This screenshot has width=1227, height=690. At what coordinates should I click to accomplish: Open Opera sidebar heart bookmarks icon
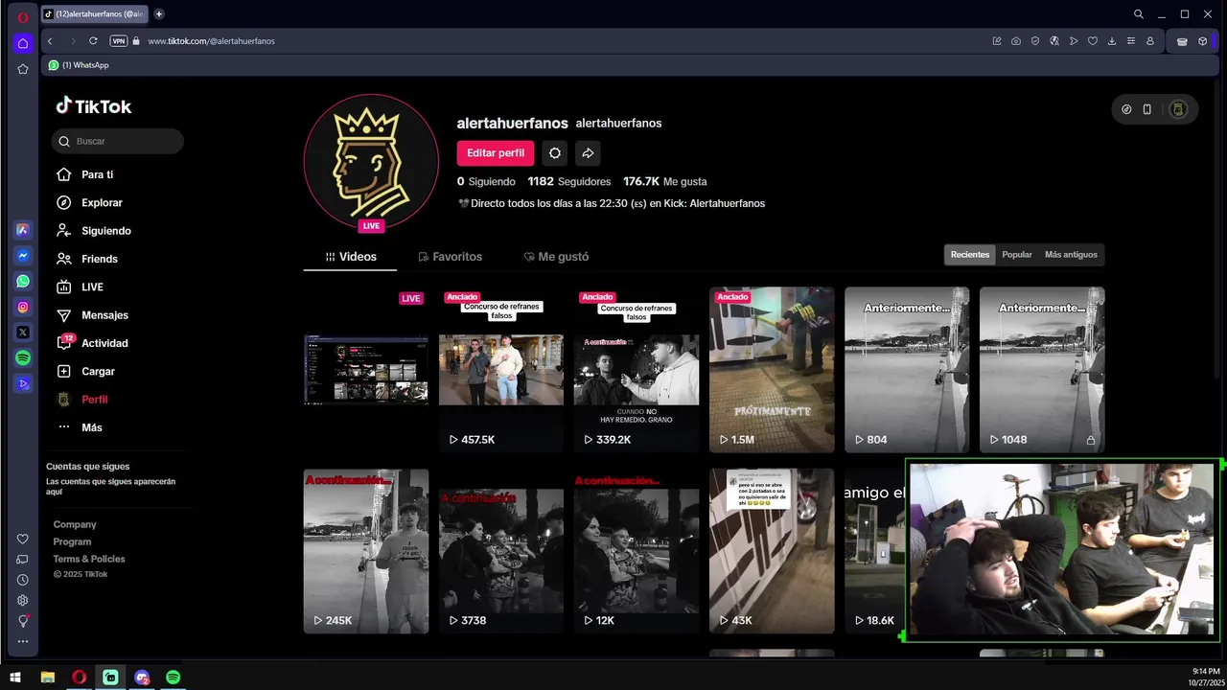(x=23, y=540)
